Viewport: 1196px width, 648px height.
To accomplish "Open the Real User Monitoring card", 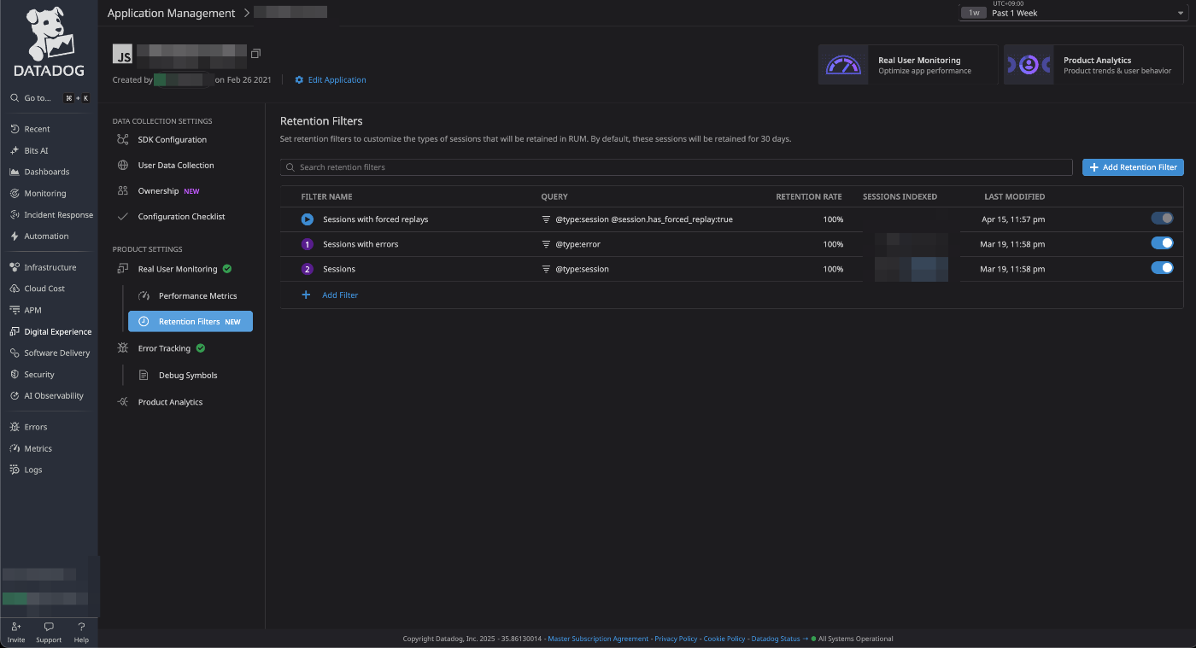I will click(908, 65).
